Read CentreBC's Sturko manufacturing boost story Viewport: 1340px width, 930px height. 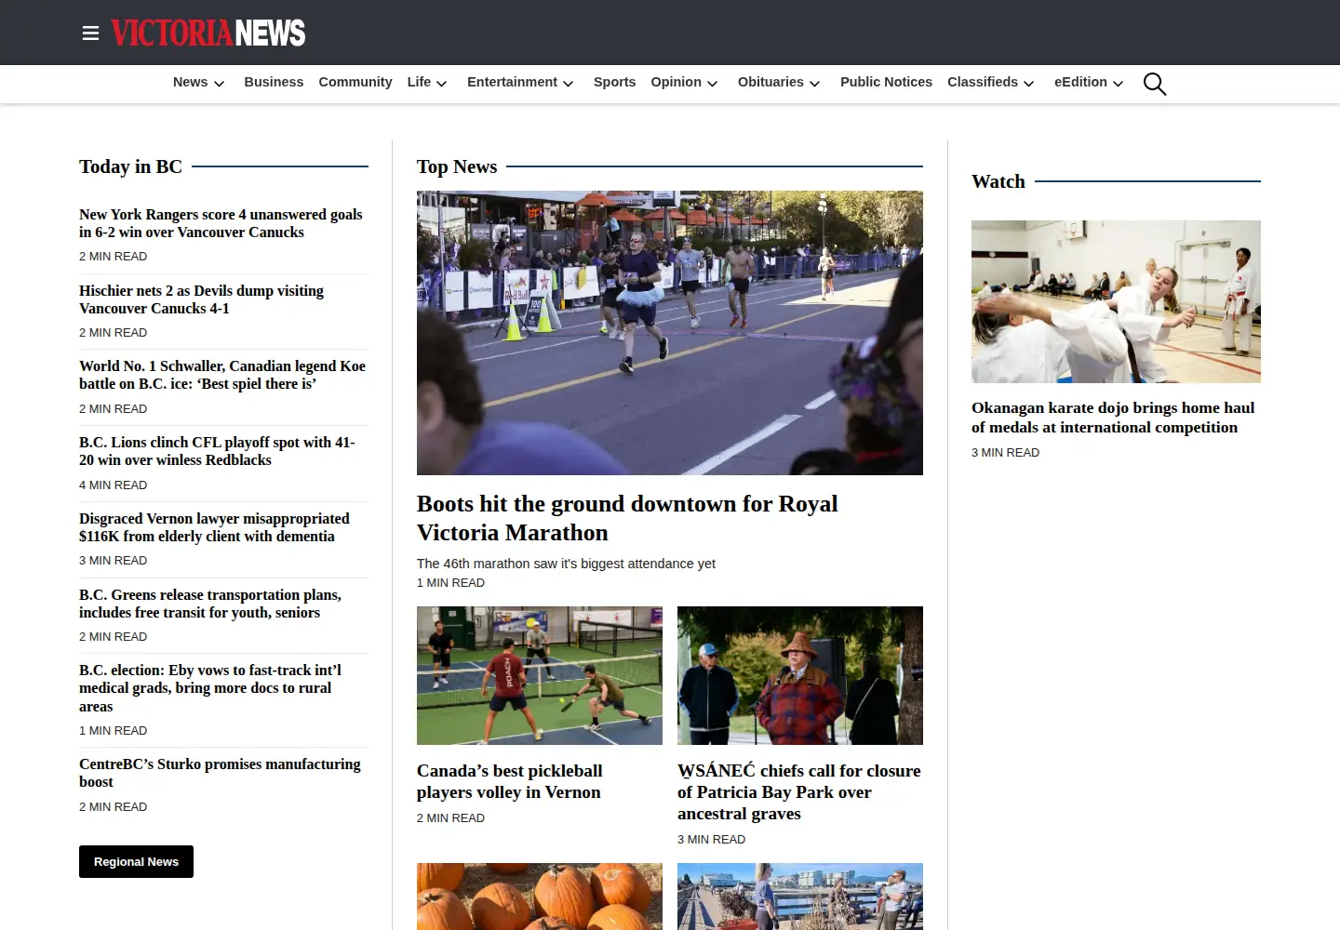(220, 773)
